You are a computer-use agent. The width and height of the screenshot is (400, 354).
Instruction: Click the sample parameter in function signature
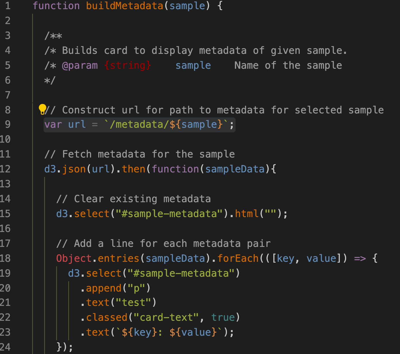187,6
